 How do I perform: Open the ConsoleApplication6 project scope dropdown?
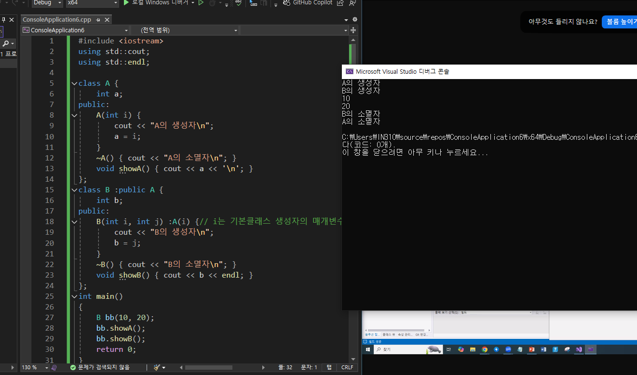[x=75, y=30]
